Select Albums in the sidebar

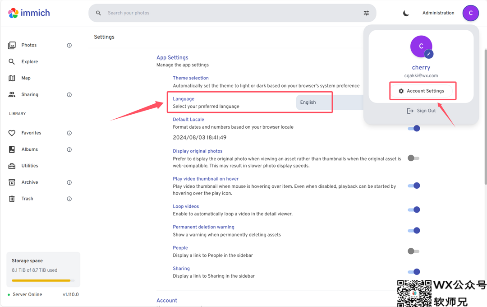(x=29, y=149)
